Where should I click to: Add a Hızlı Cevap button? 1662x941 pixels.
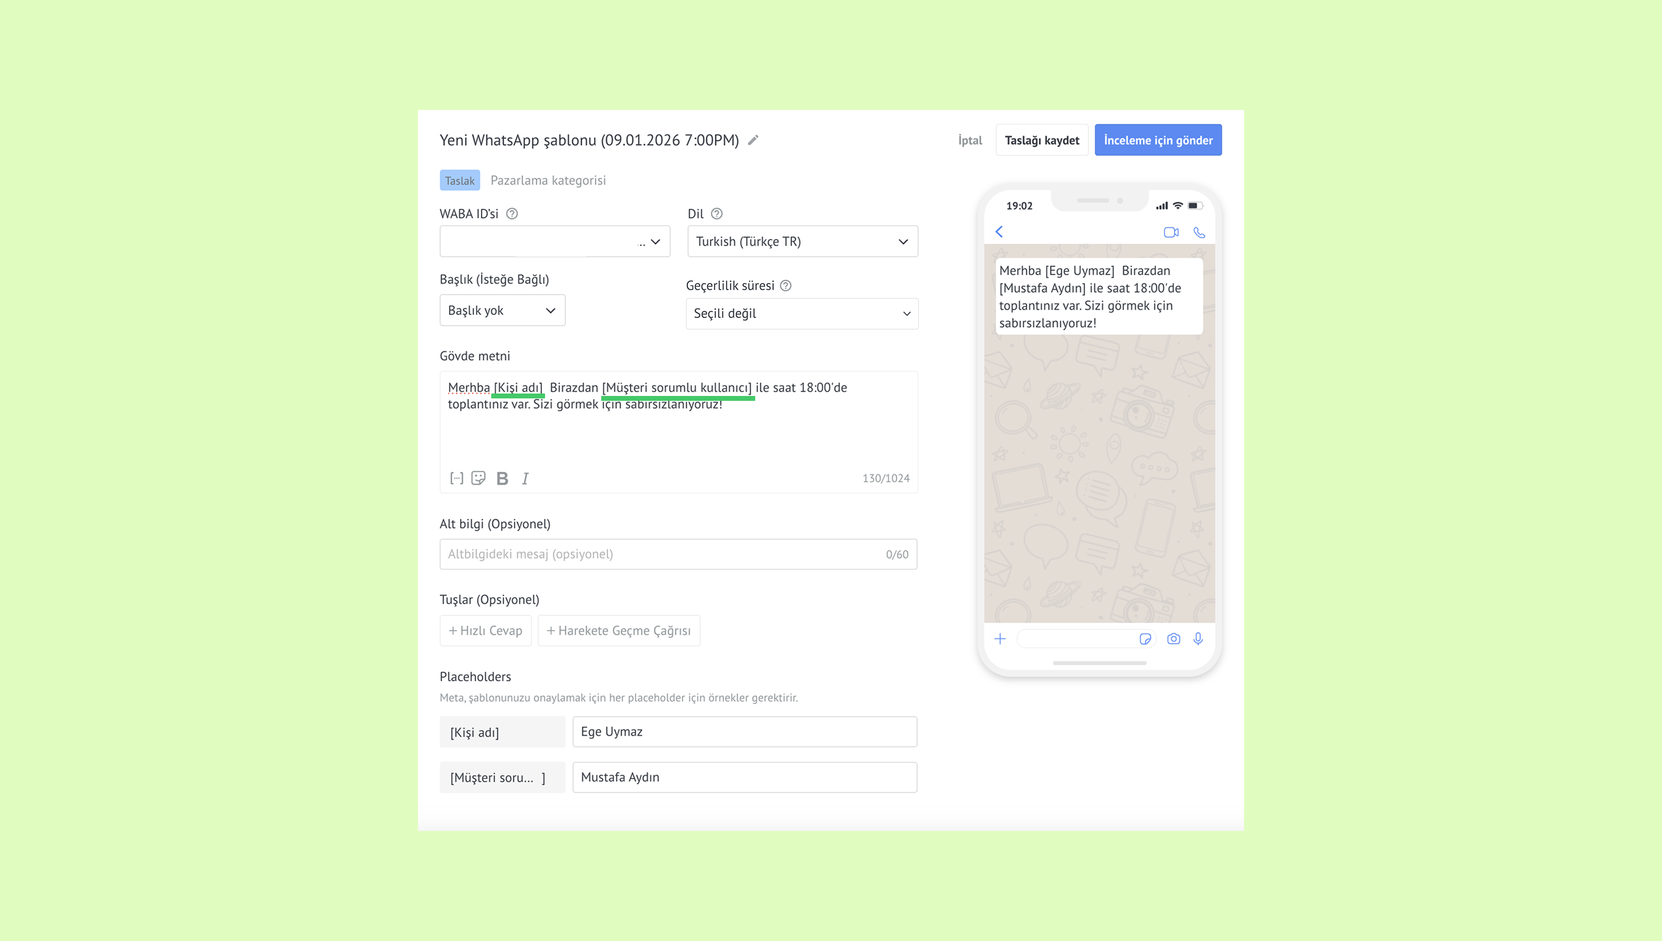tap(485, 631)
